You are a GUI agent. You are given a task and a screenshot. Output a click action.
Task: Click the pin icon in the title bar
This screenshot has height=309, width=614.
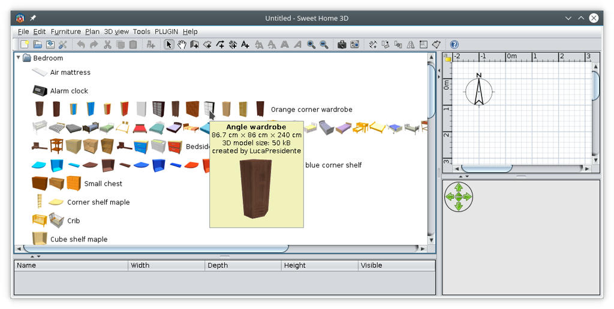click(x=34, y=18)
